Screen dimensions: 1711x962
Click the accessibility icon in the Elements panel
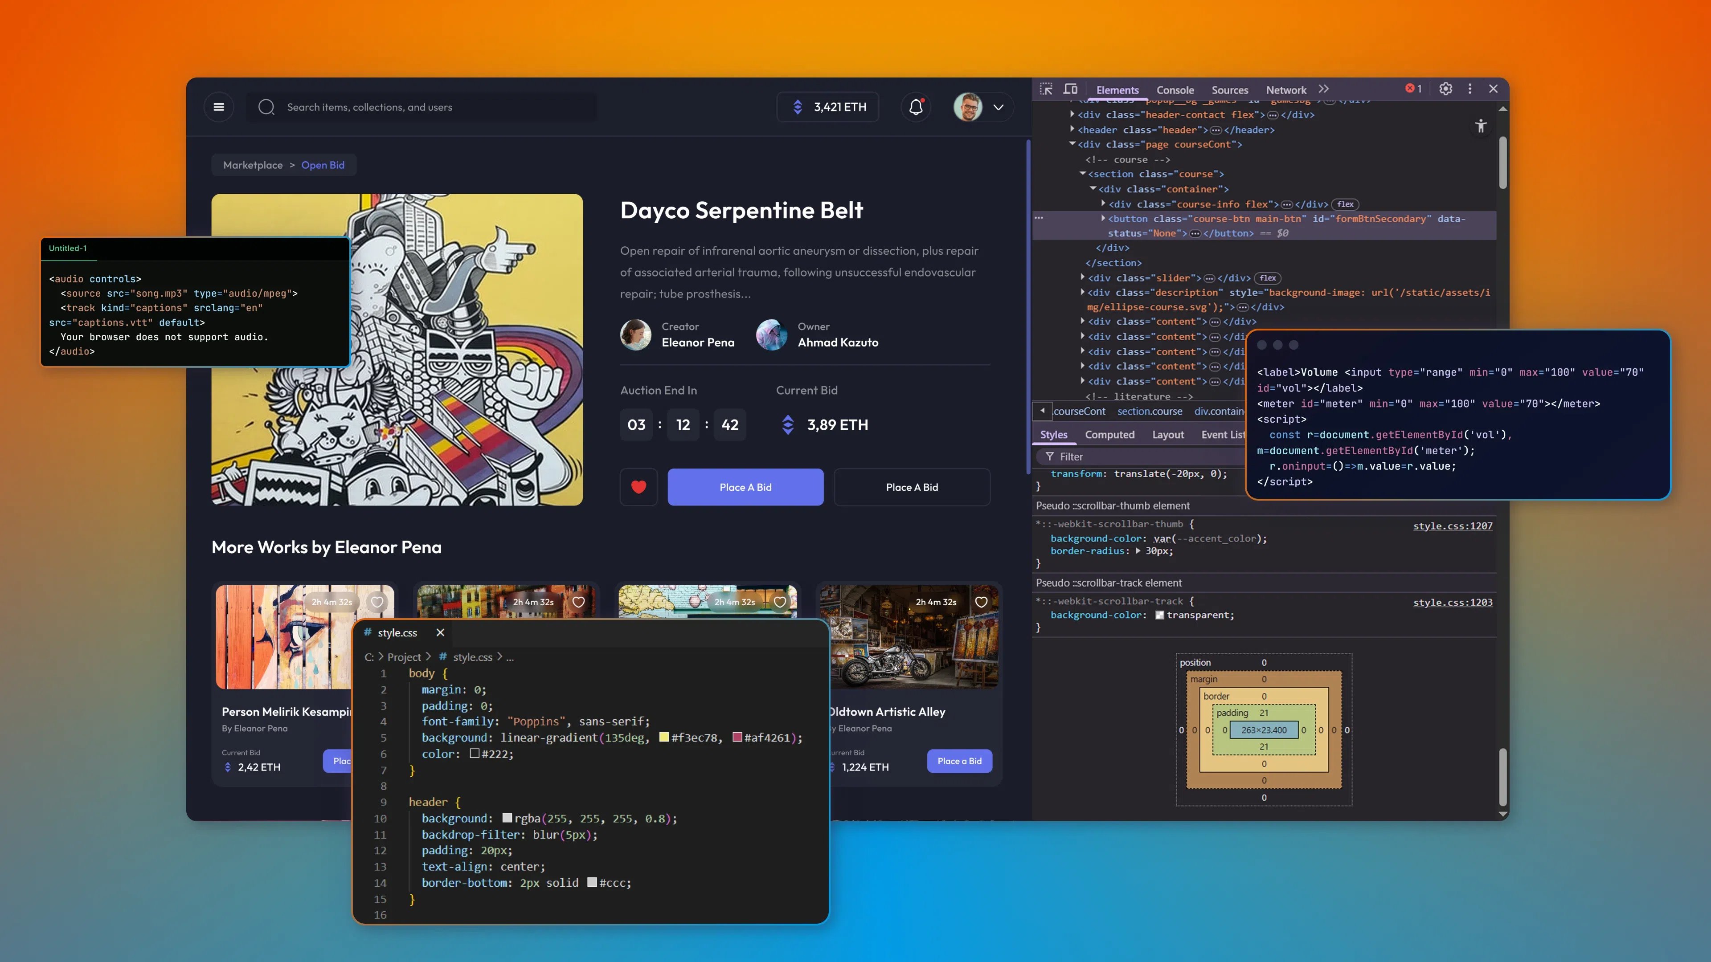(x=1481, y=126)
